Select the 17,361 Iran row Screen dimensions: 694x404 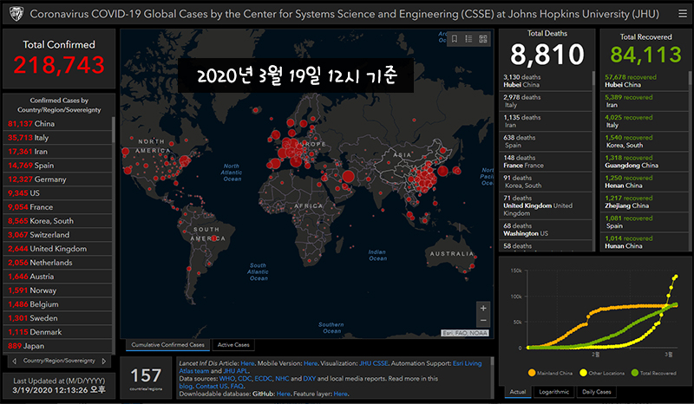57,152
